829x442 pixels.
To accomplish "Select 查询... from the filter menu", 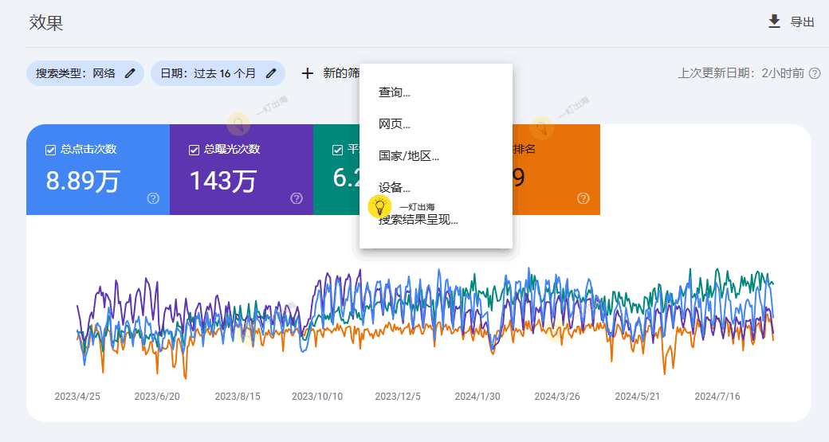I will click(395, 92).
